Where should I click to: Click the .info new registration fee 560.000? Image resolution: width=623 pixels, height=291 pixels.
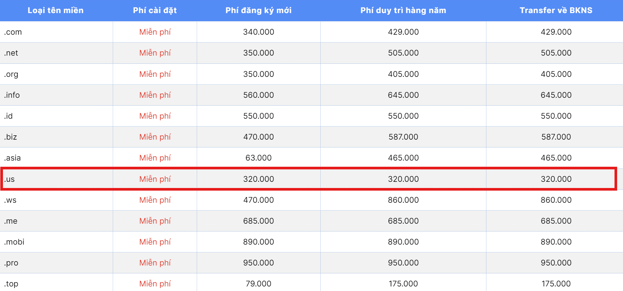tap(259, 95)
